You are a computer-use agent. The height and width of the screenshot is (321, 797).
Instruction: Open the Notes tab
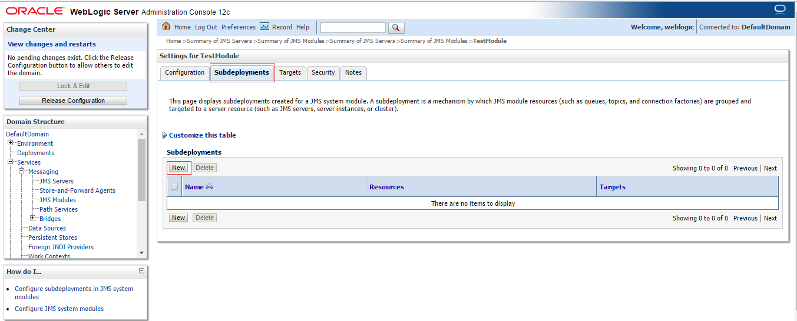pyautogui.click(x=353, y=73)
